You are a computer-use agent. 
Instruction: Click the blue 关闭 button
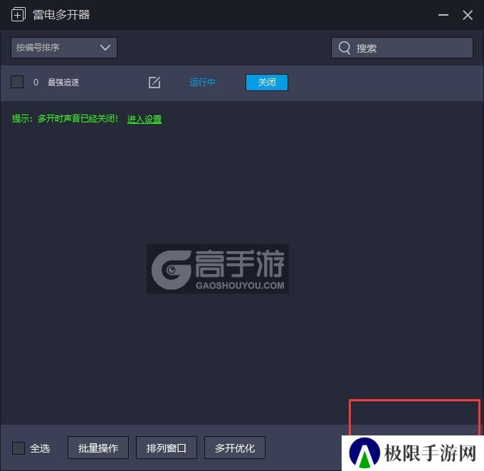coord(267,83)
